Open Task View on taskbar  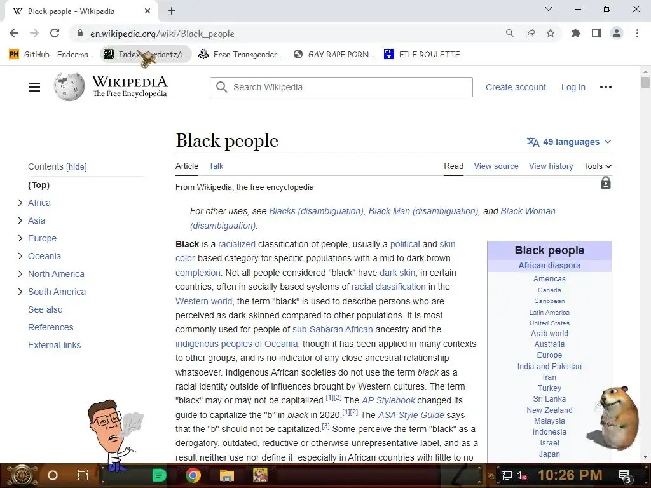(x=83, y=475)
